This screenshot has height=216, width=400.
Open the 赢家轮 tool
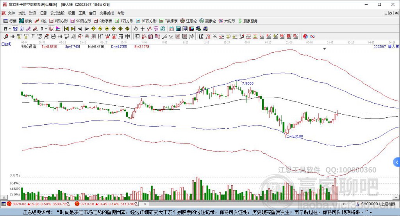208,21
